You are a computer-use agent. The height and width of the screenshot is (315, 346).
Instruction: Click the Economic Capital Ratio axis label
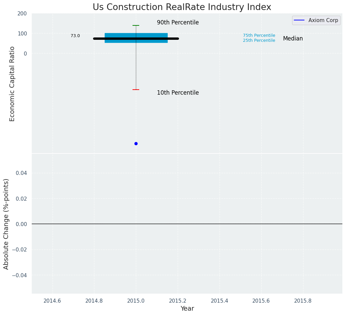(x=12, y=84)
